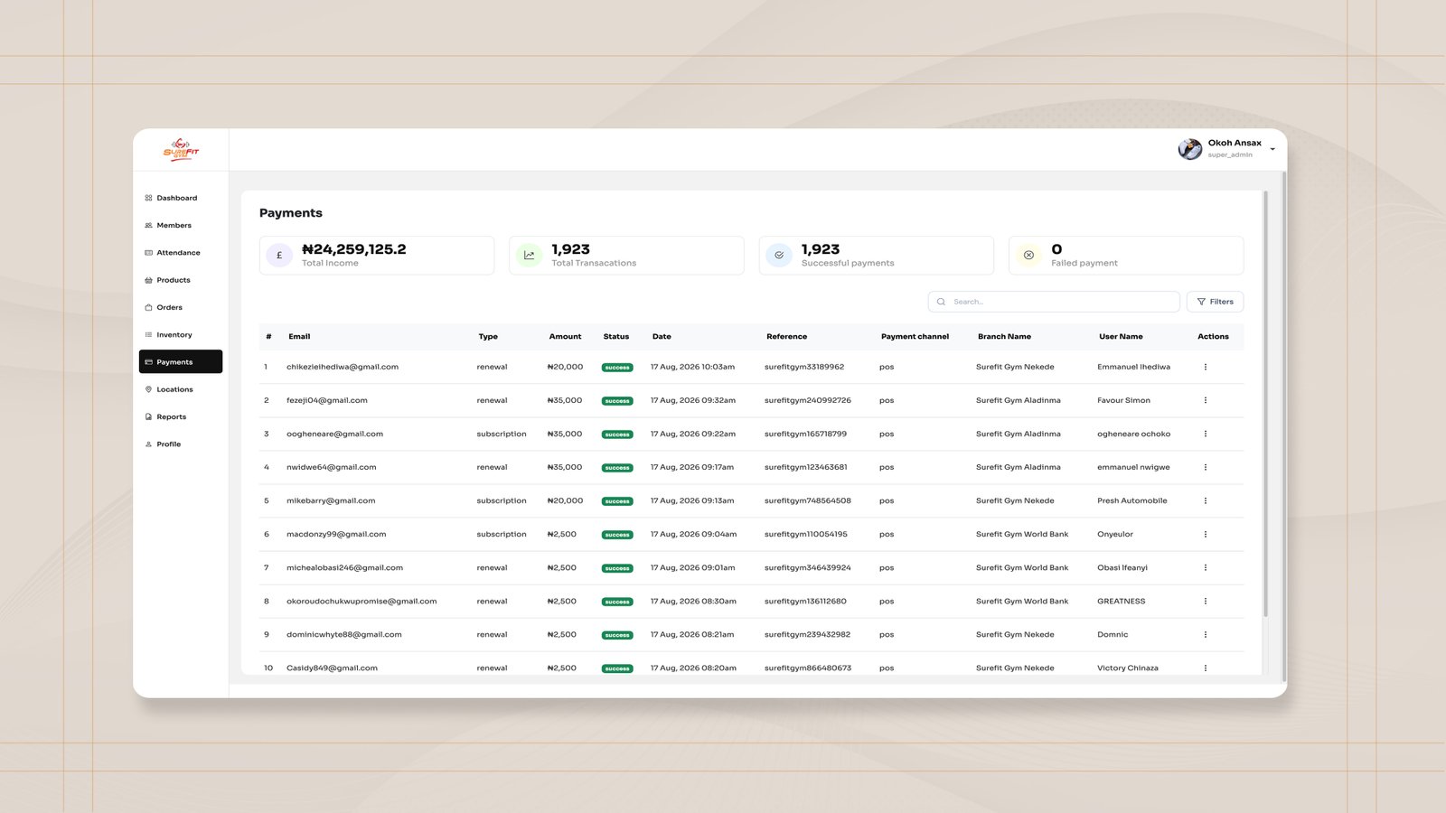Click user name emmanuel nwigwe
The width and height of the screenshot is (1446, 813).
[1133, 467]
